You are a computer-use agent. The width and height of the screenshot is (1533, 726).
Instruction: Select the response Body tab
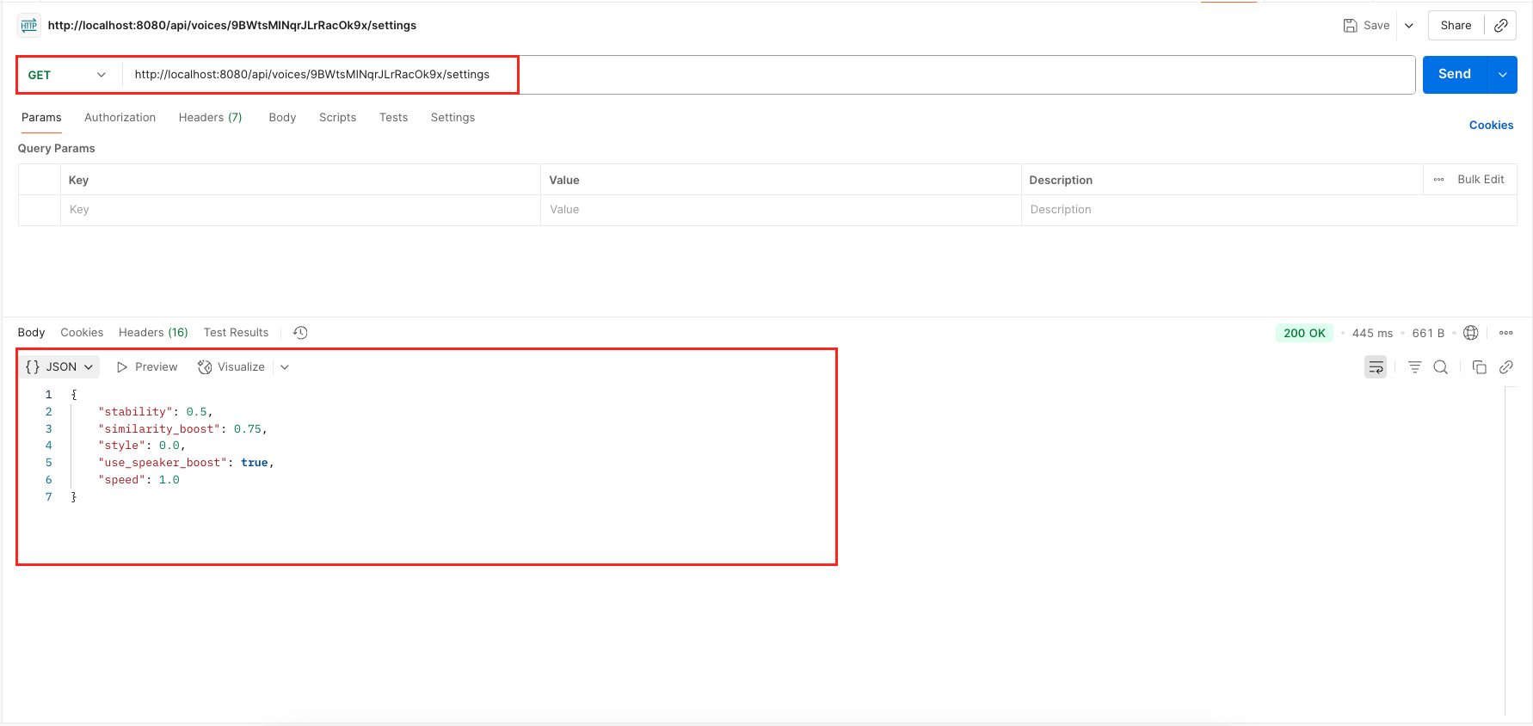tap(31, 333)
